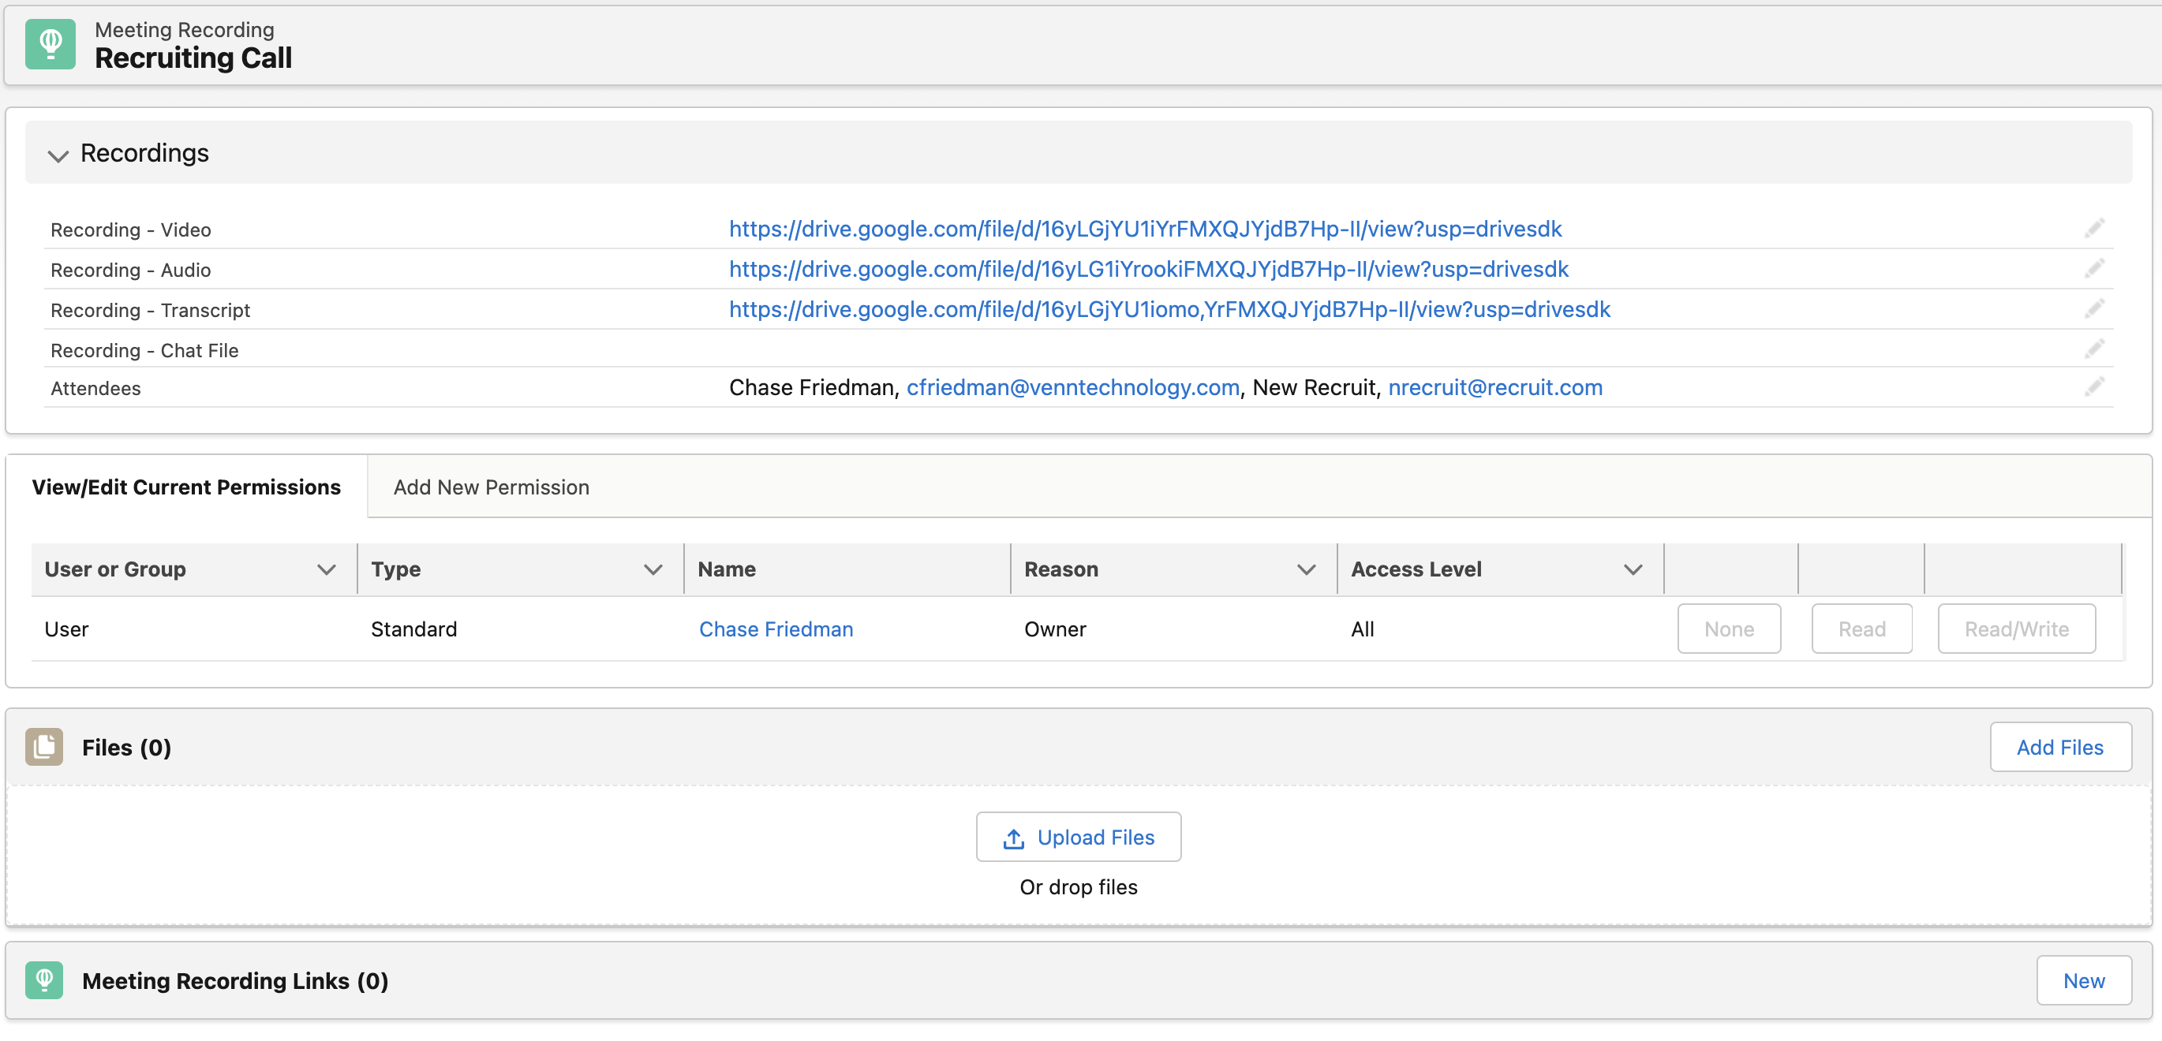Open the Access Level column dropdown
The width and height of the screenshot is (2162, 1041).
1632,569
